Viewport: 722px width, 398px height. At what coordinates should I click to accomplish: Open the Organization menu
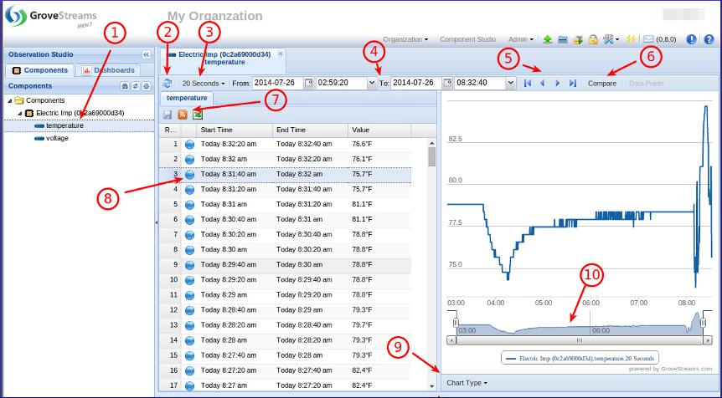click(x=405, y=39)
